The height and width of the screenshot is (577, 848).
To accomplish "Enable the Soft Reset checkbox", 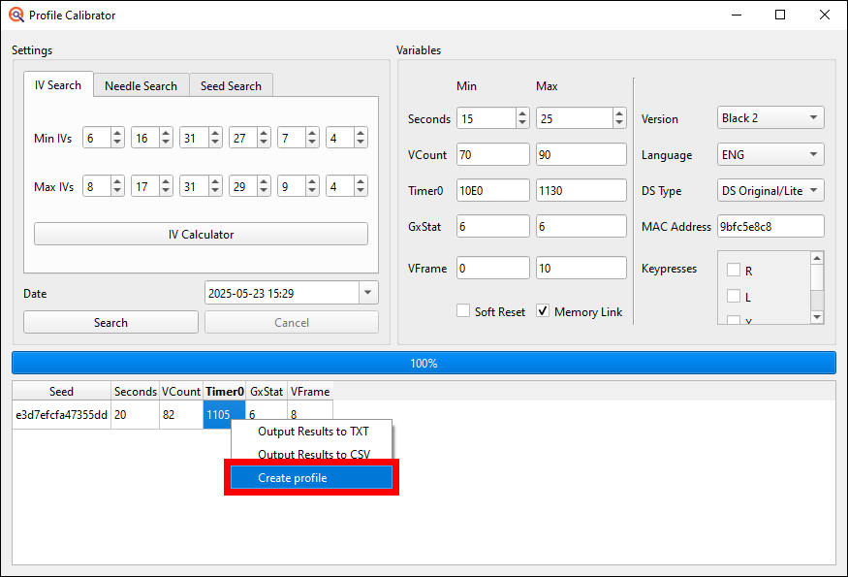I will pos(462,311).
